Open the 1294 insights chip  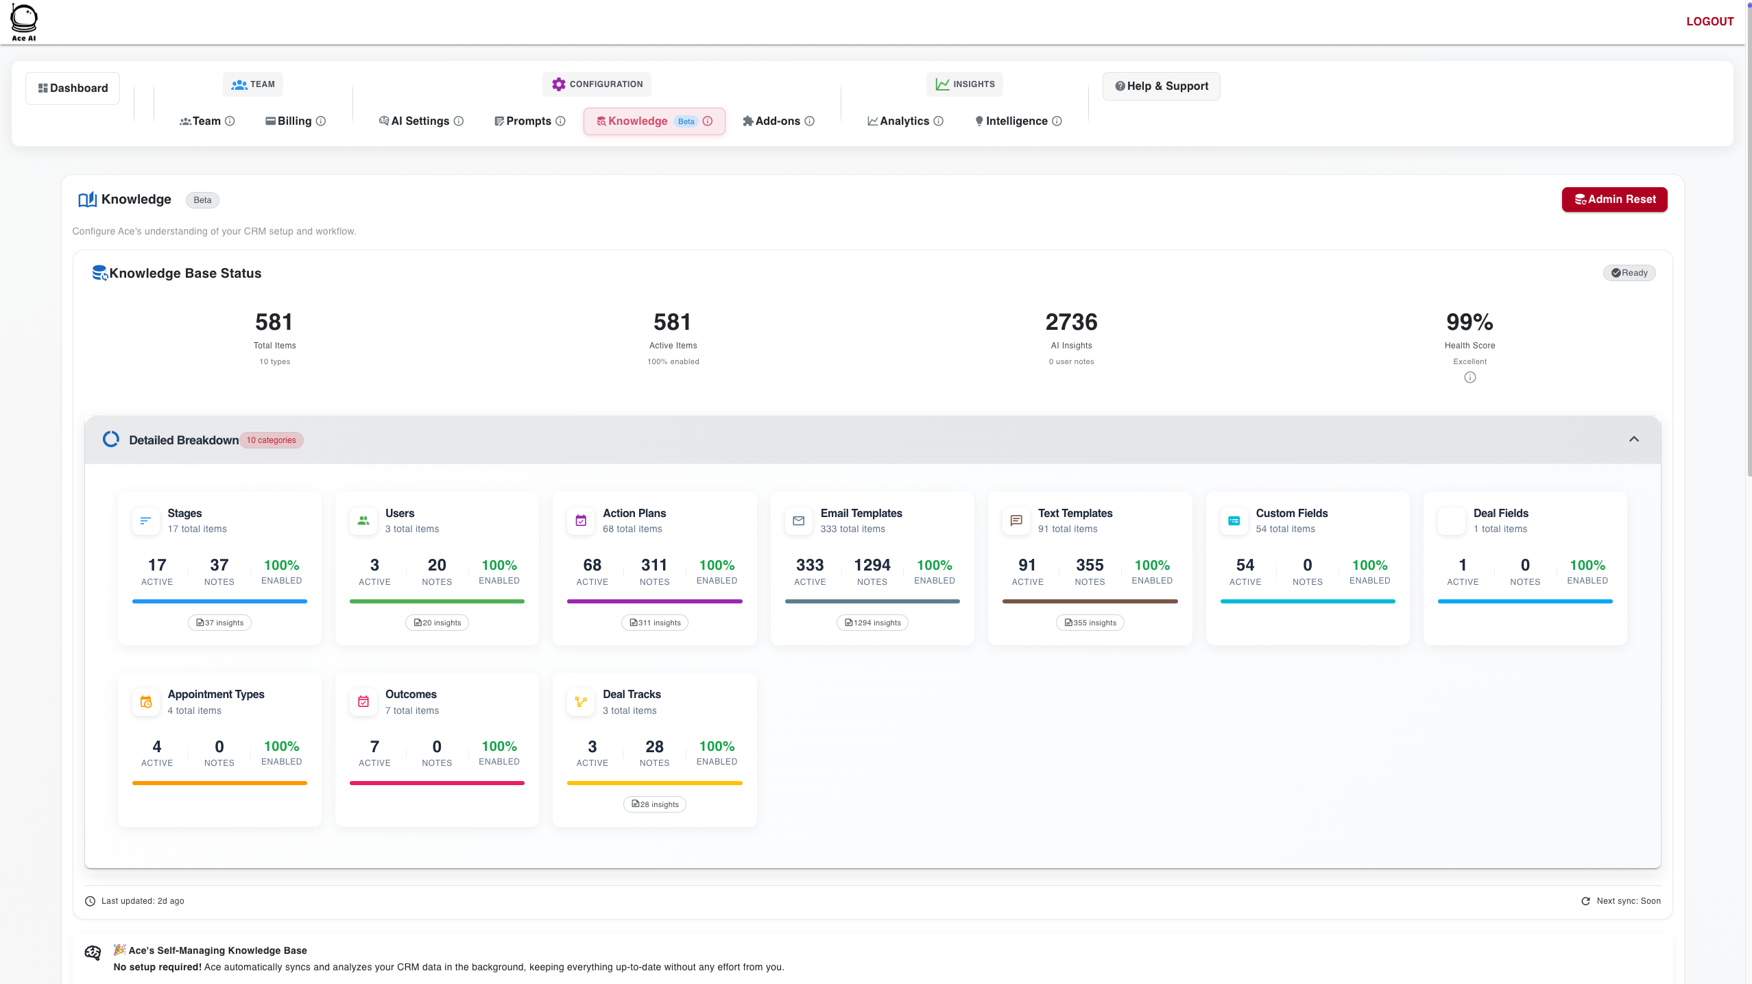tap(872, 623)
